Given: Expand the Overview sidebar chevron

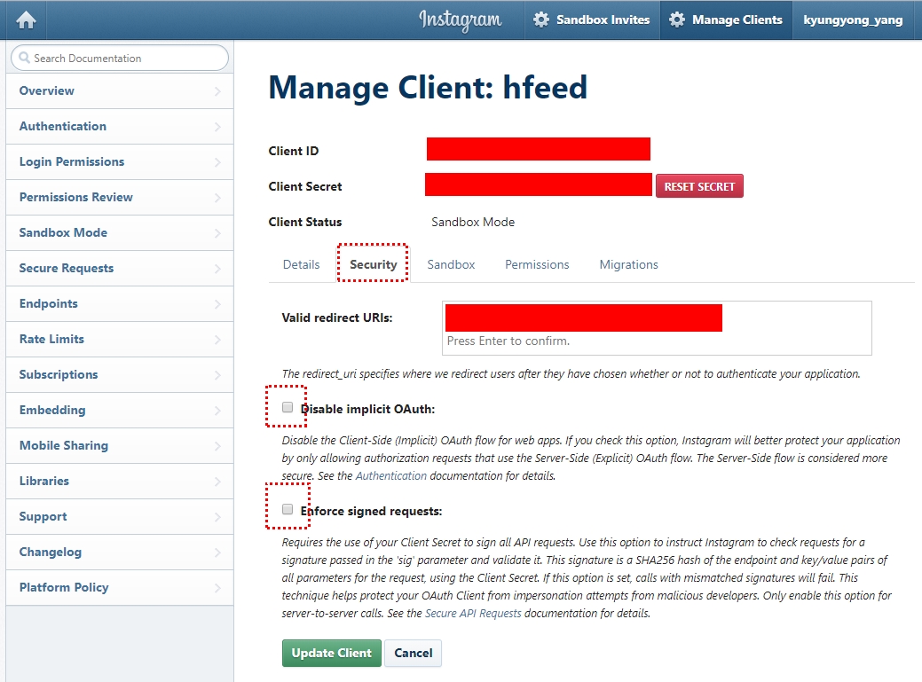Looking at the screenshot, I should 217,91.
